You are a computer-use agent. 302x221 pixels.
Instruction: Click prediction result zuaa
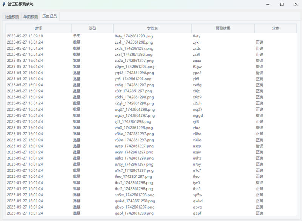[197, 61]
